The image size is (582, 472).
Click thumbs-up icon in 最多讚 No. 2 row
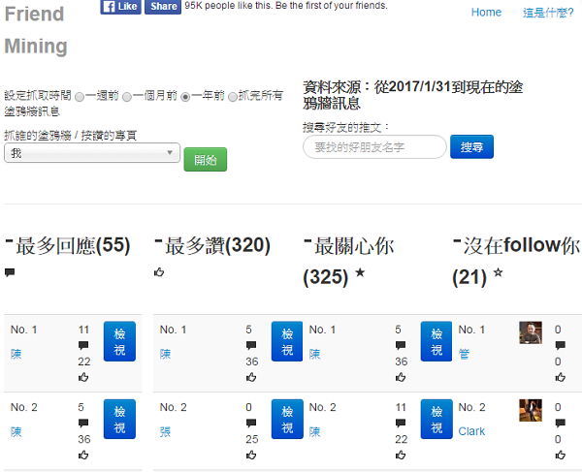point(251,454)
